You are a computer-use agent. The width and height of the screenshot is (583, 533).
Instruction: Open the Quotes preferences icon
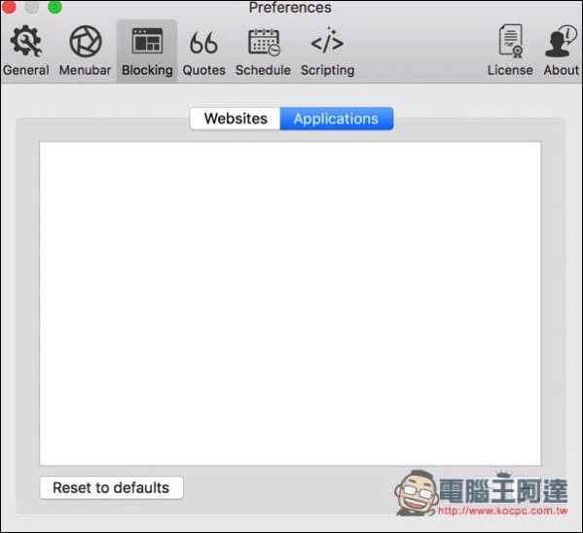coord(203,43)
